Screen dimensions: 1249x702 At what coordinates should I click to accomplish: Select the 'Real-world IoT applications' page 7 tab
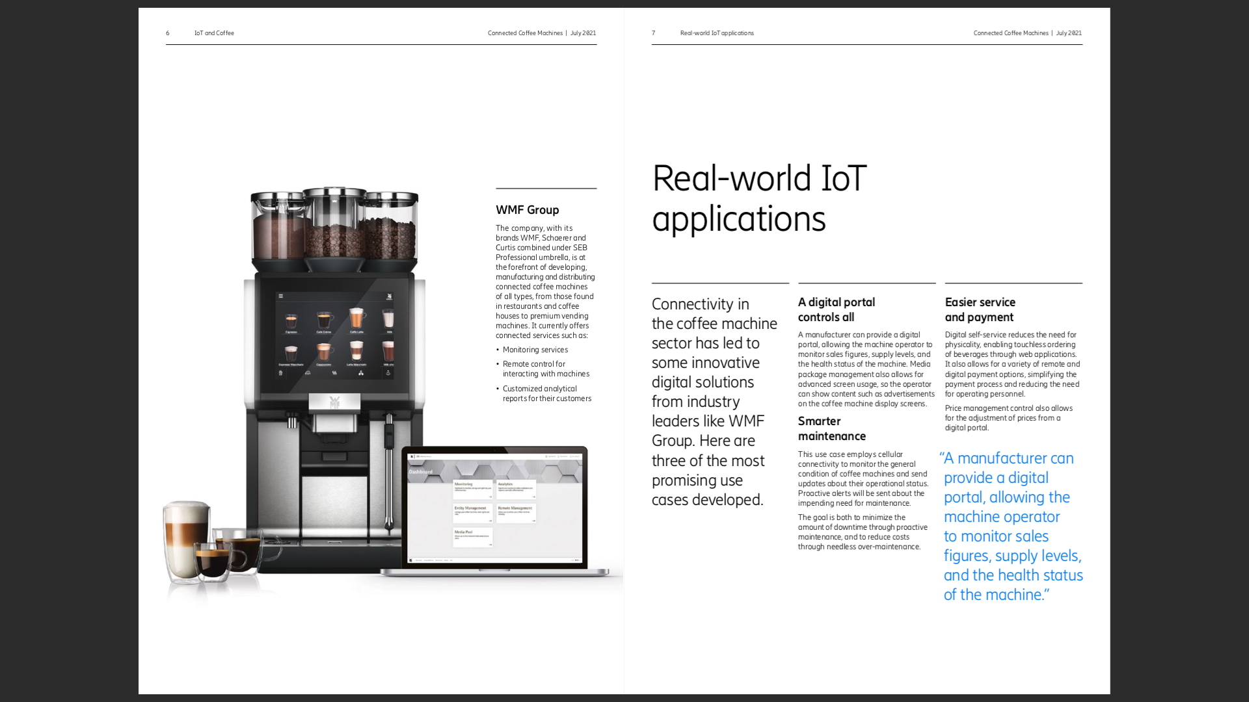pos(717,32)
